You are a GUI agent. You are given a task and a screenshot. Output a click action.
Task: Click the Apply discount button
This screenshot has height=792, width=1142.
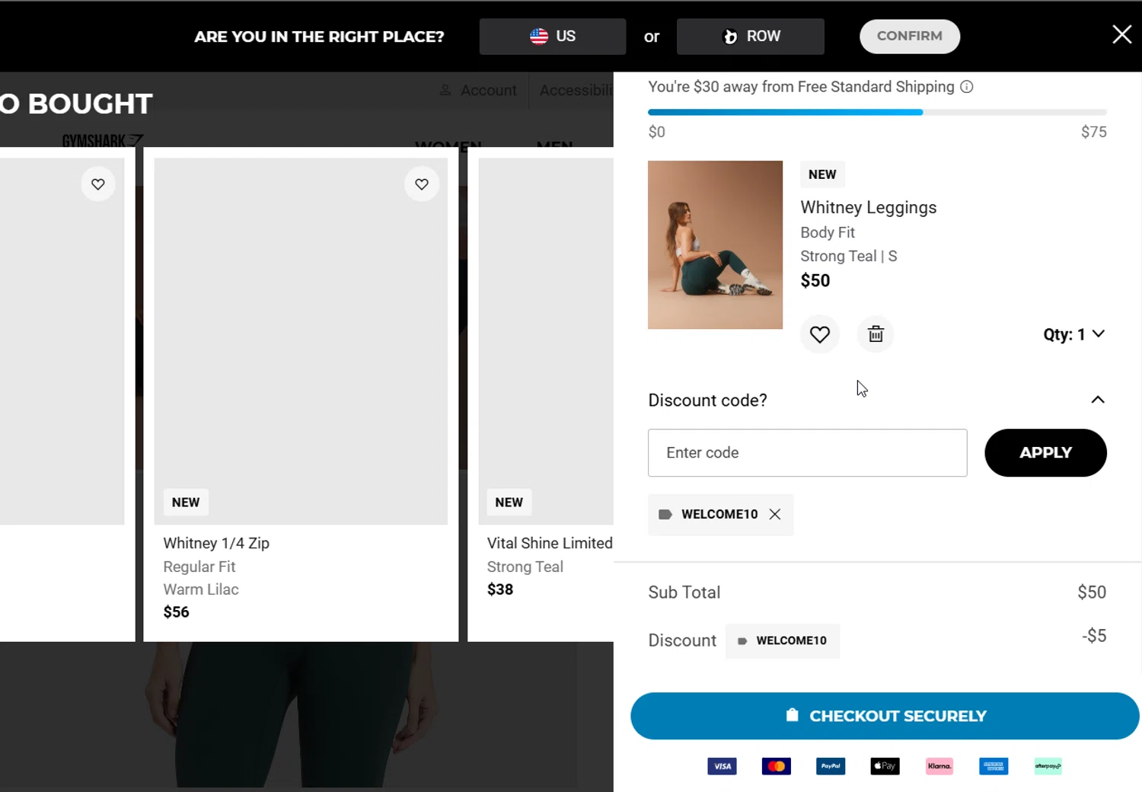pyautogui.click(x=1045, y=453)
